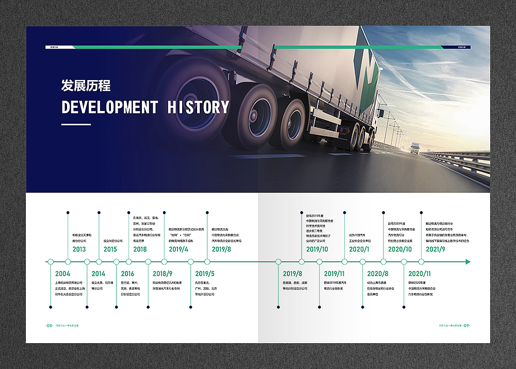Select the 2018/9 date label
This screenshot has height=369, width=516.
pyautogui.click(x=162, y=274)
